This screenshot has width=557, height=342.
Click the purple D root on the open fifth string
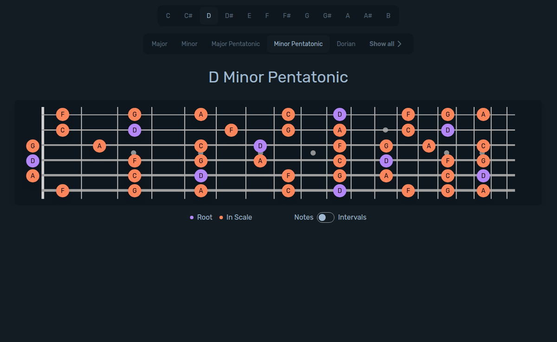[32, 161]
